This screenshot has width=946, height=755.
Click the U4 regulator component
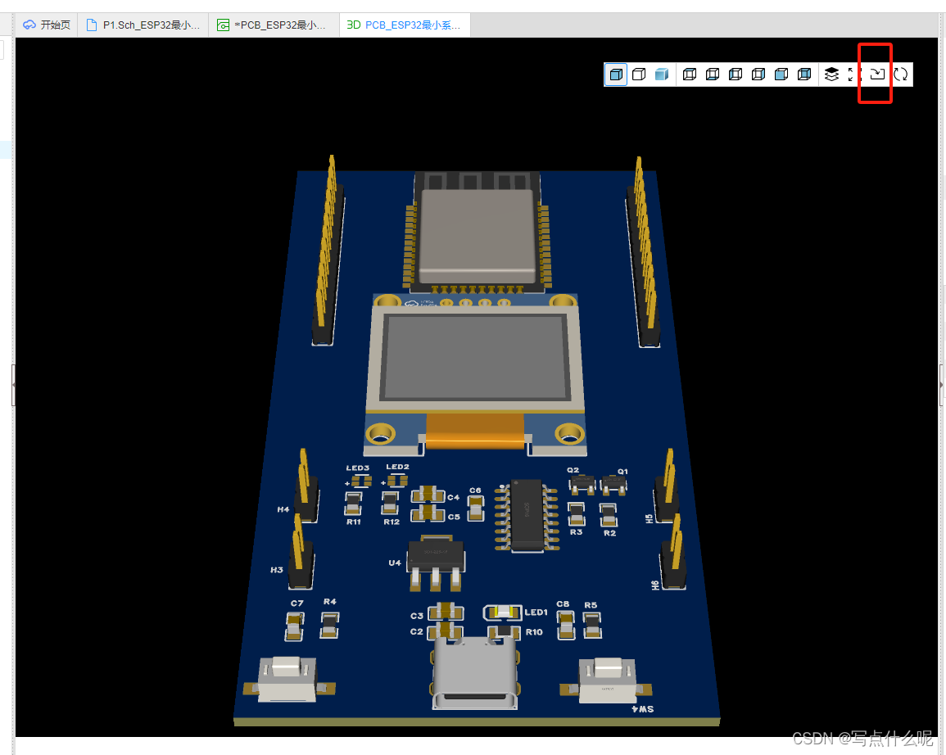(x=436, y=564)
